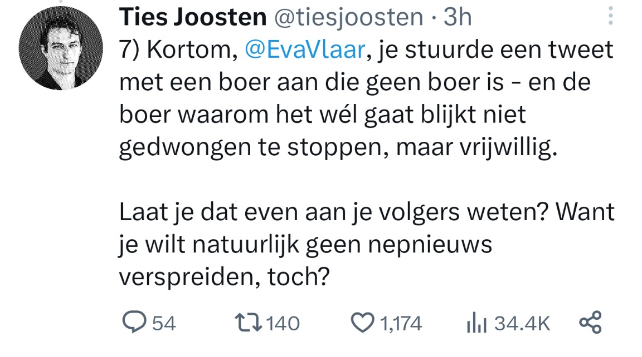Click the share icon on the tweet
This screenshot has height=357, width=642.
591,323
